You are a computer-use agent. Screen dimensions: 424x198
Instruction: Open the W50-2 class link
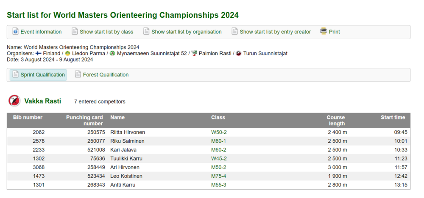pyautogui.click(x=219, y=132)
